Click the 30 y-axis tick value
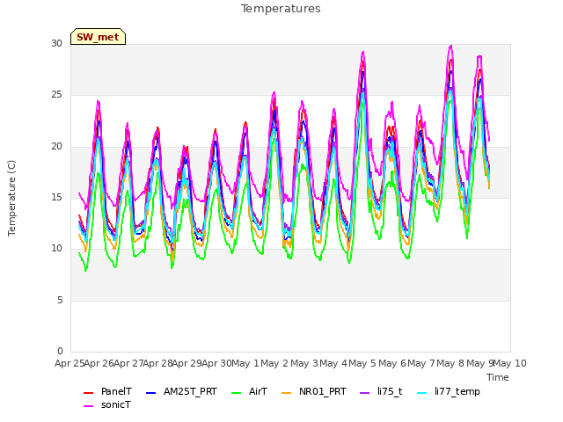563x422 pixels. 56,43
